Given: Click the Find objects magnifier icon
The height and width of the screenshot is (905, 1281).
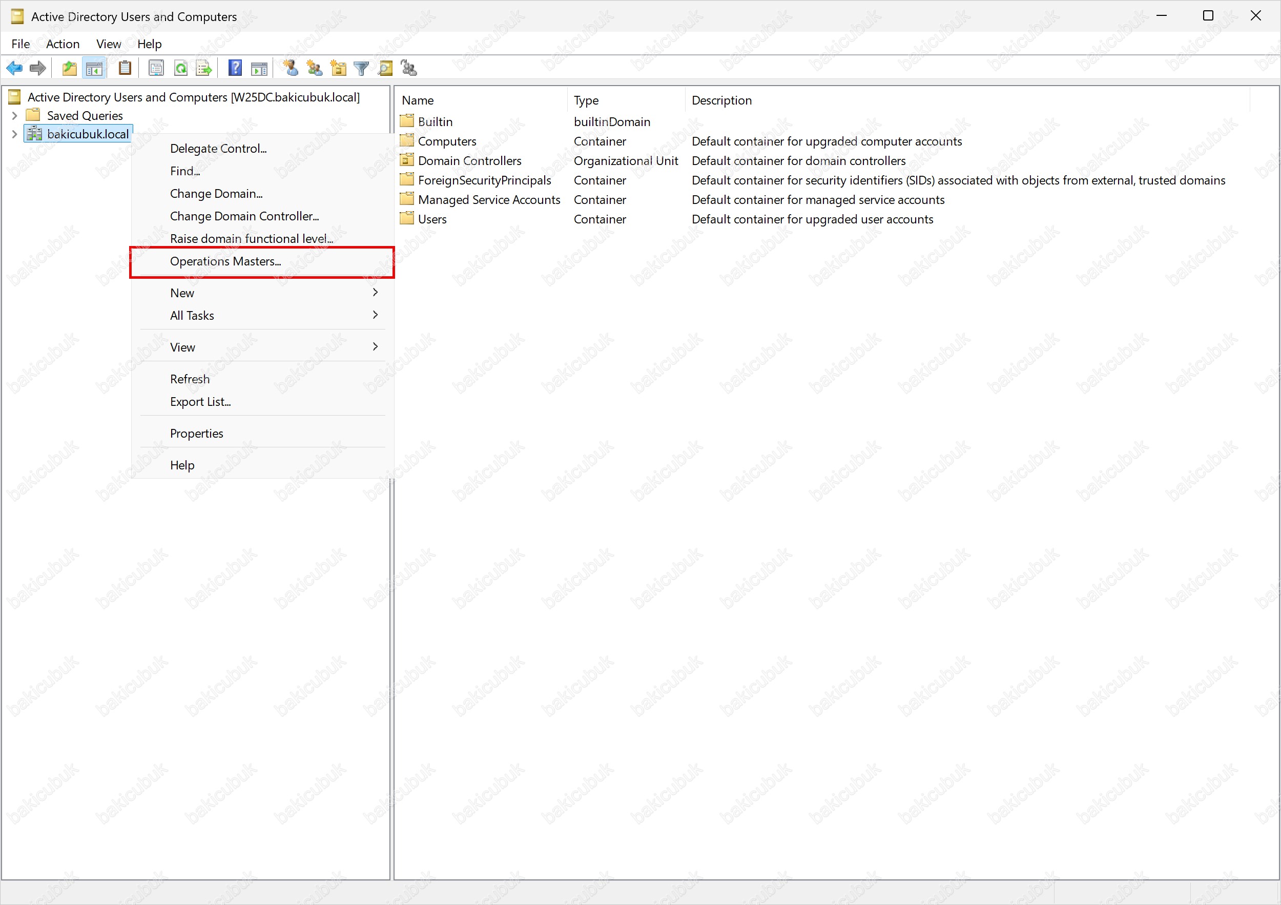Looking at the screenshot, I should [x=385, y=68].
